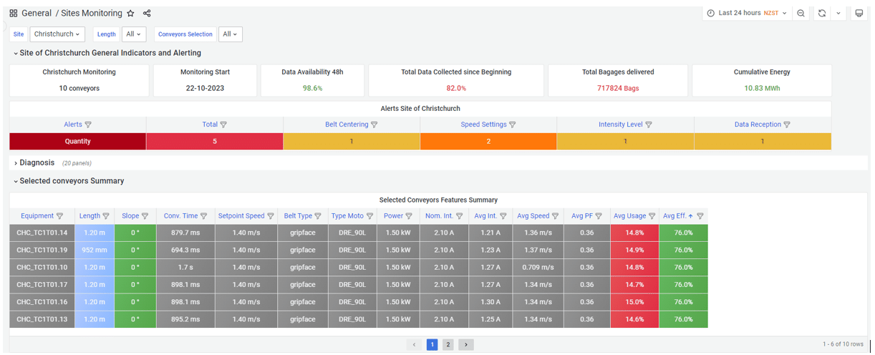Image resolution: width=875 pixels, height=355 pixels.
Task: Open refresh interval dropdown arrow
Action: click(838, 14)
